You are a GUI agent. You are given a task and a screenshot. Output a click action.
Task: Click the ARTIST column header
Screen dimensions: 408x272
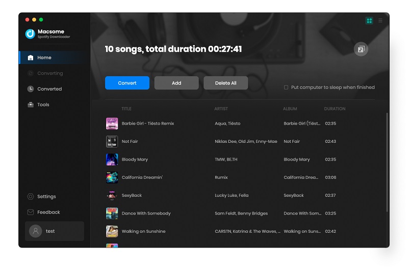point(221,109)
